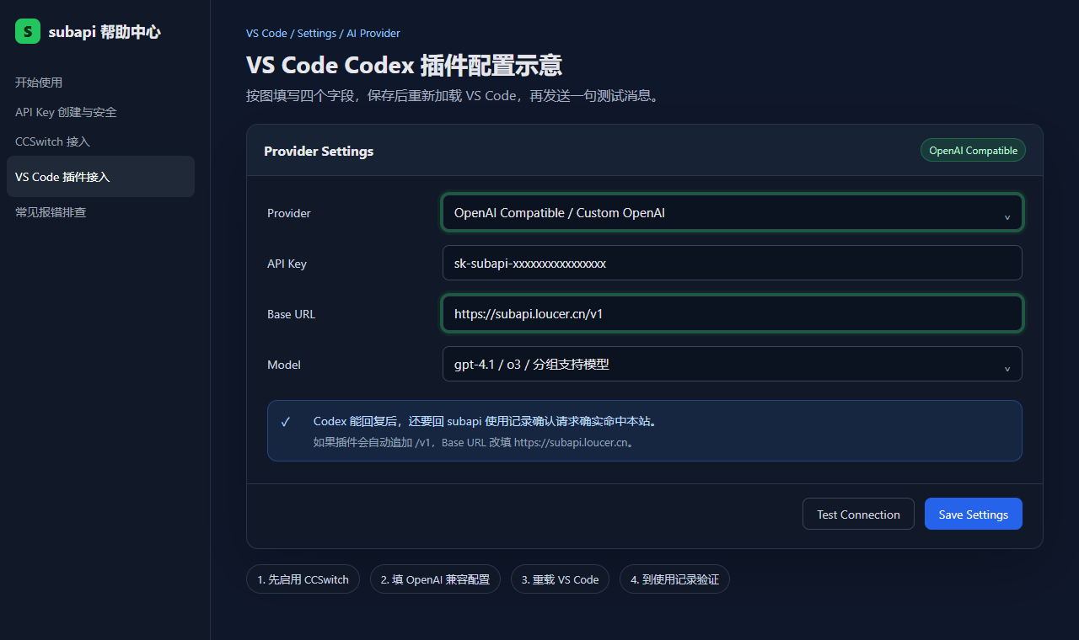Click the Save Settings button
This screenshot has width=1079, height=640.
974,514
